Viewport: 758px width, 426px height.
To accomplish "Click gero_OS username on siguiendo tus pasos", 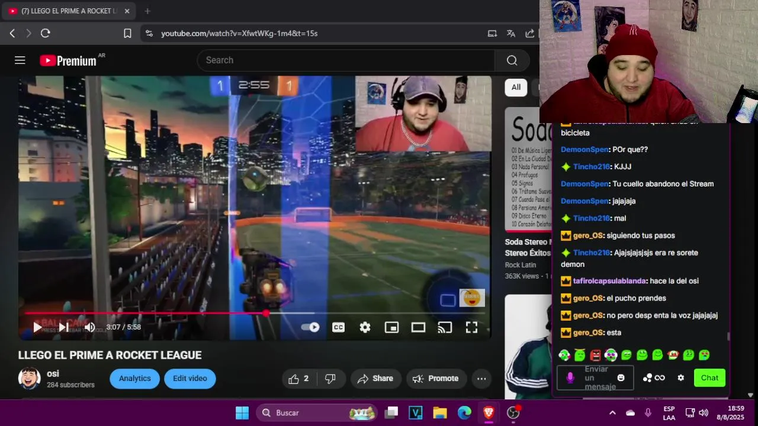I will point(588,235).
